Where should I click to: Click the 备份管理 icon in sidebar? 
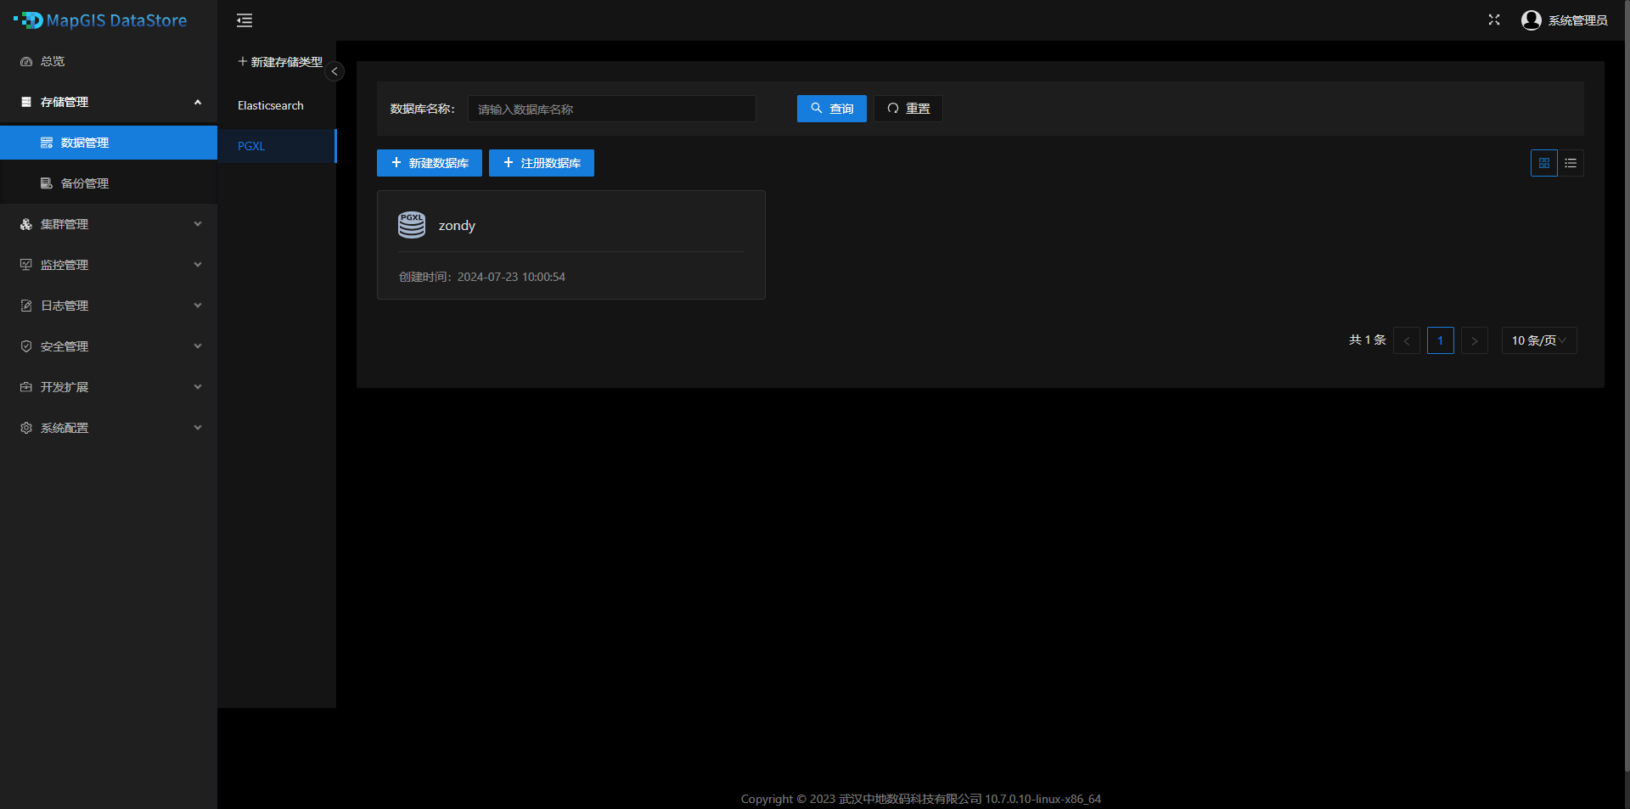coord(47,183)
